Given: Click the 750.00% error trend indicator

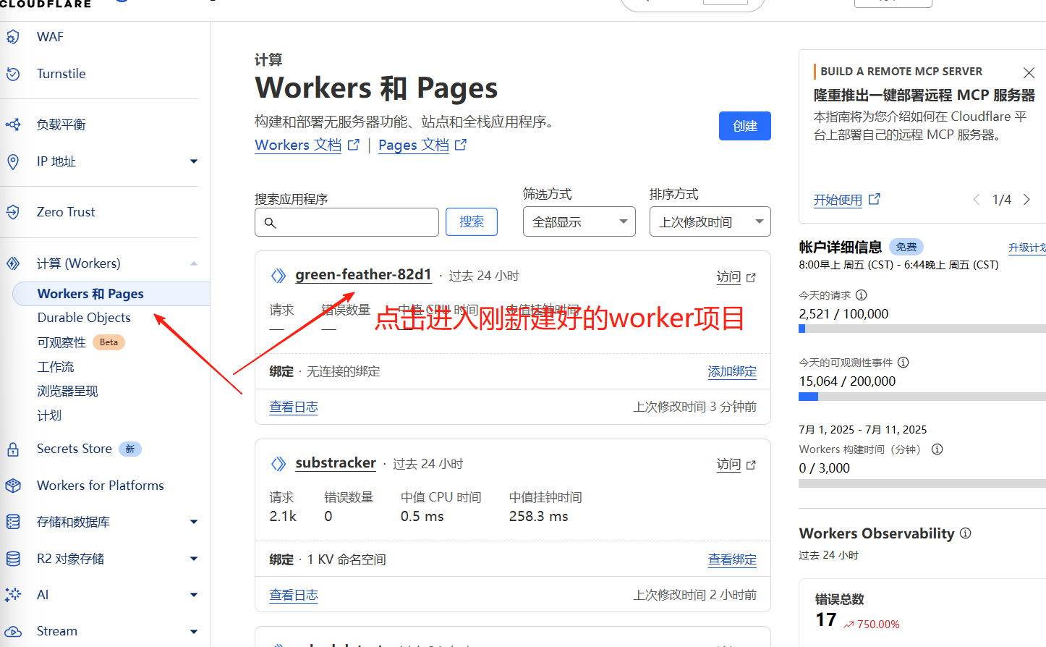Looking at the screenshot, I should pyautogui.click(x=871, y=625).
